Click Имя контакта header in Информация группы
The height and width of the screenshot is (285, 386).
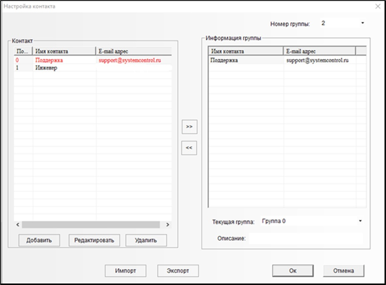[246, 51]
